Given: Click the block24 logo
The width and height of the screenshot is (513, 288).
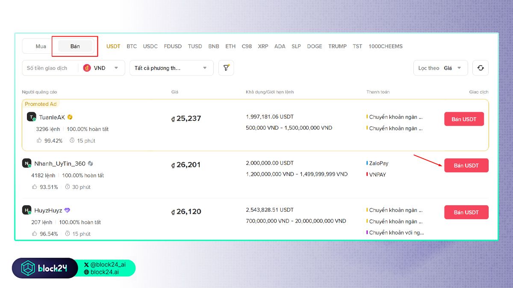Looking at the screenshot, I should click(x=45, y=268).
